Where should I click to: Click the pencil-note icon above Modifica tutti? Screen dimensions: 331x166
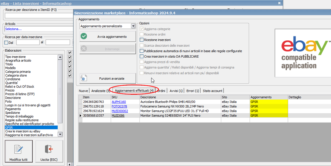click(x=19, y=149)
